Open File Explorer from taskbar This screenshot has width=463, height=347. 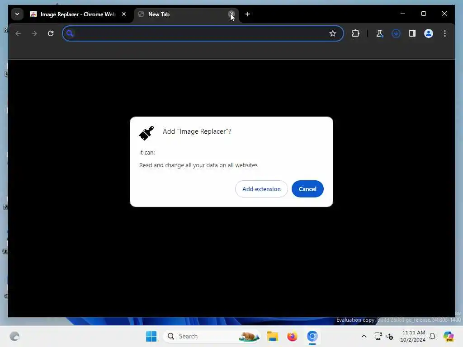coord(273,336)
